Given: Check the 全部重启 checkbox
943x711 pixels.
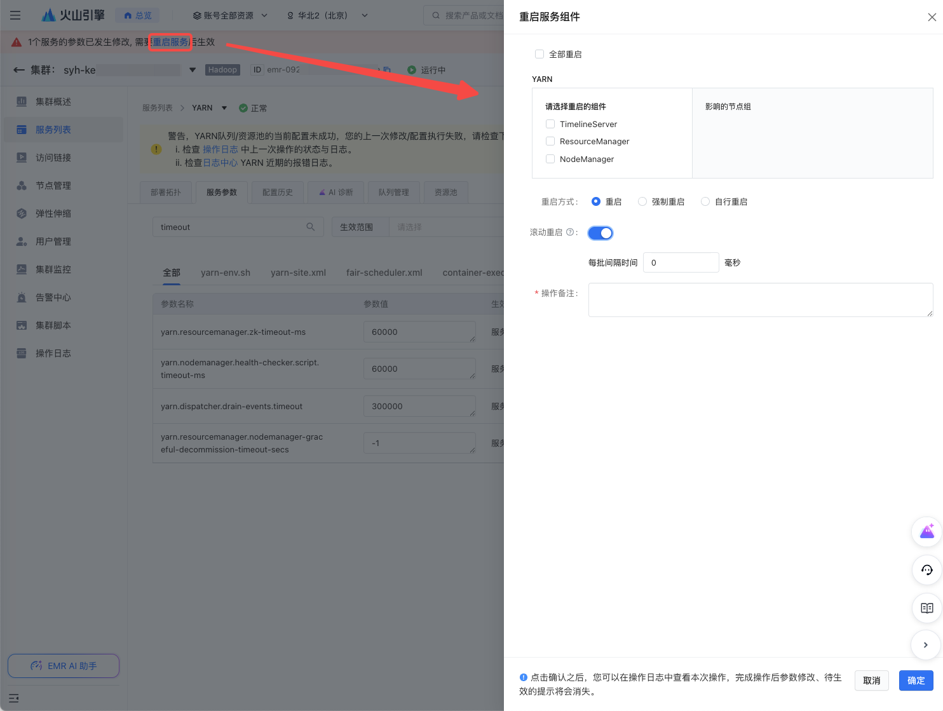Looking at the screenshot, I should point(539,54).
